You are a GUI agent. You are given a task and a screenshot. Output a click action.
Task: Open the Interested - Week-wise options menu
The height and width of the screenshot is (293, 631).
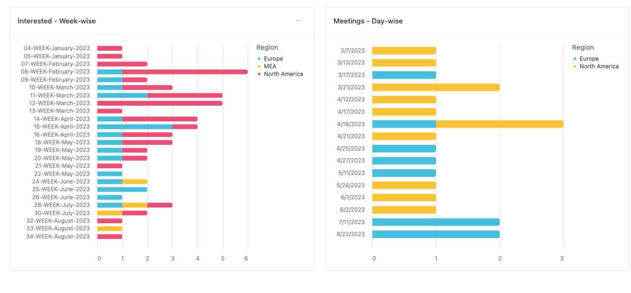coord(299,21)
